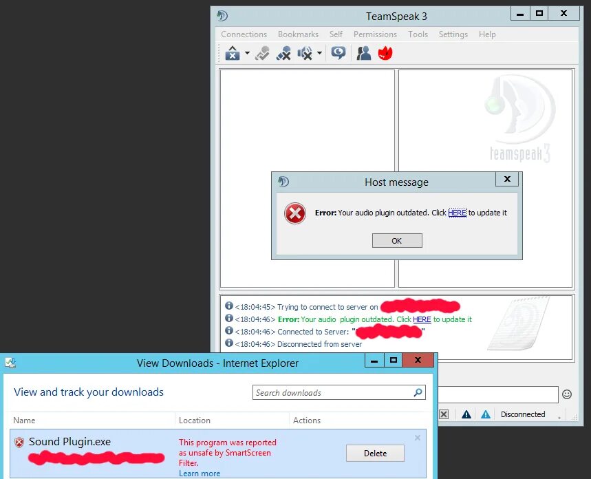Click the boxed X icon in status bar
This screenshot has height=479, width=591.
444,414
